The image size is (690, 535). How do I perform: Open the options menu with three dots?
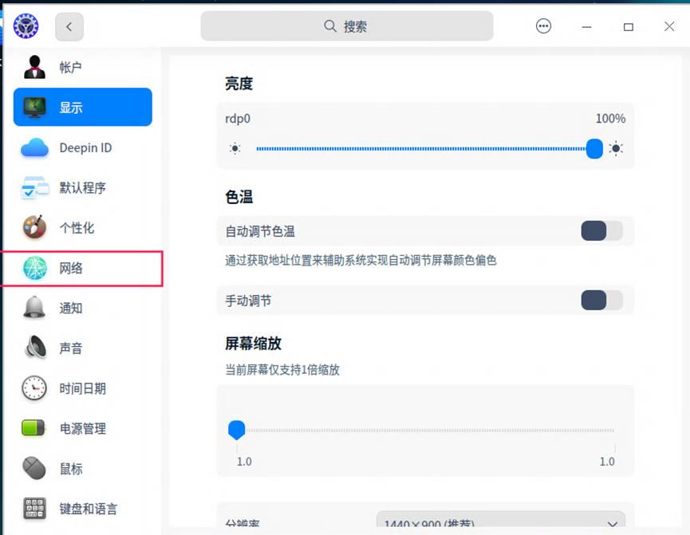pyautogui.click(x=543, y=26)
